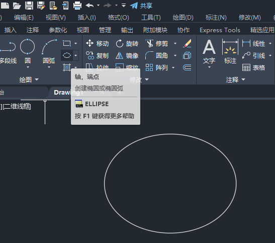Screen dimensions: 275x243
Task: Switch to the 管理 ribbon tab
Action: click(105, 30)
